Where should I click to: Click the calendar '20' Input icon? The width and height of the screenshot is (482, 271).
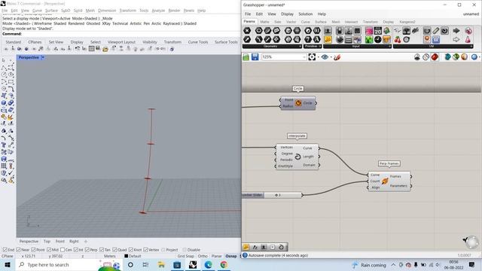(378, 31)
